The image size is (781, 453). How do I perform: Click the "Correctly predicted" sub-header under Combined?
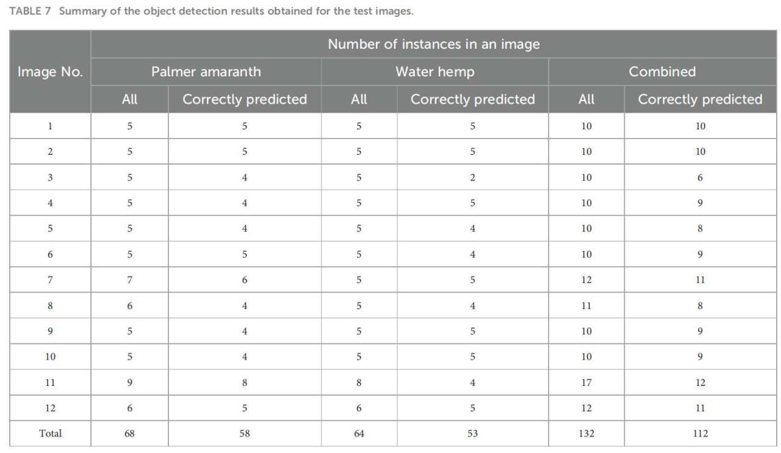click(x=700, y=99)
